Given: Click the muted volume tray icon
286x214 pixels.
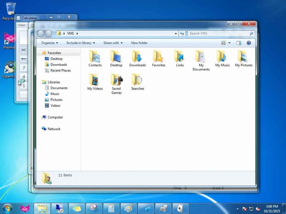Looking at the screenshot, I should point(258,209).
